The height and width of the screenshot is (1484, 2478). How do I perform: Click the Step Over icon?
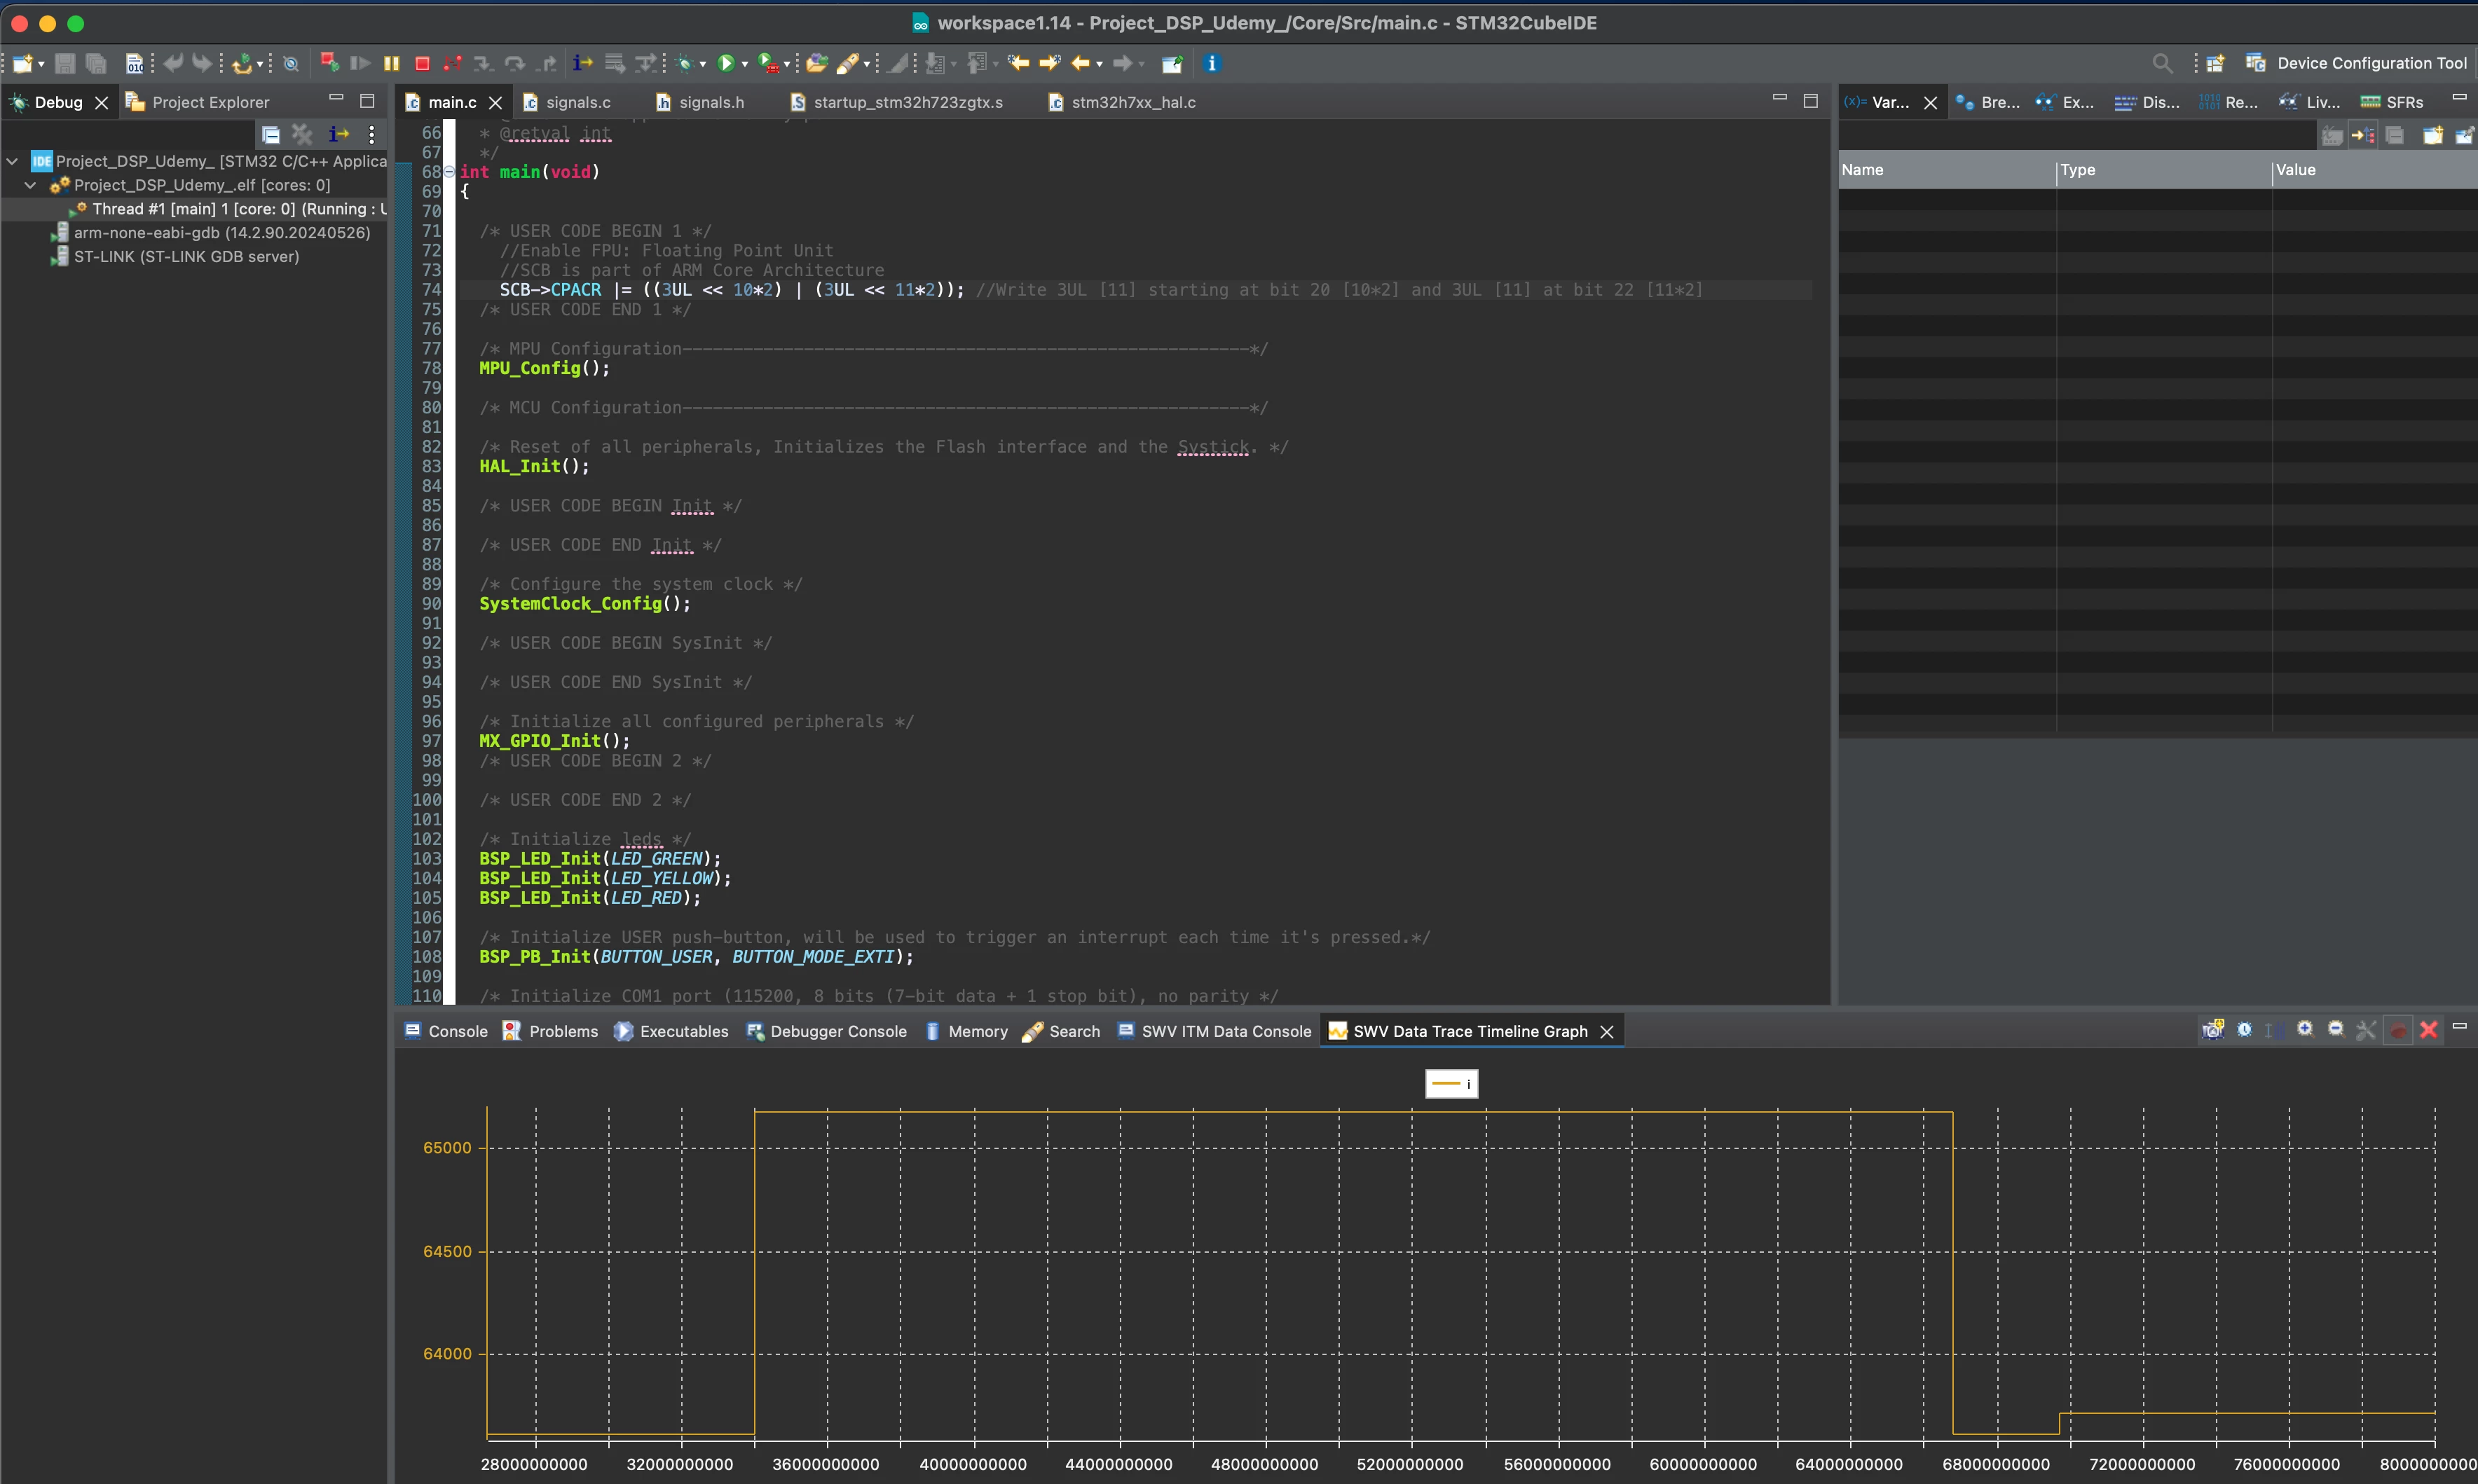(514, 63)
